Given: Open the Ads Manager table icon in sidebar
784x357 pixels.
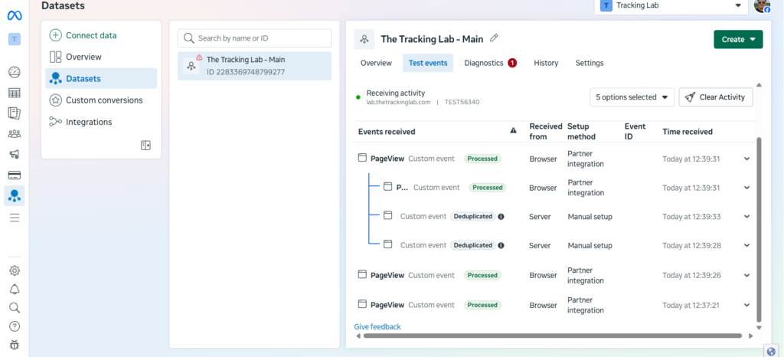Looking at the screenshot, I should click(15, 93).
